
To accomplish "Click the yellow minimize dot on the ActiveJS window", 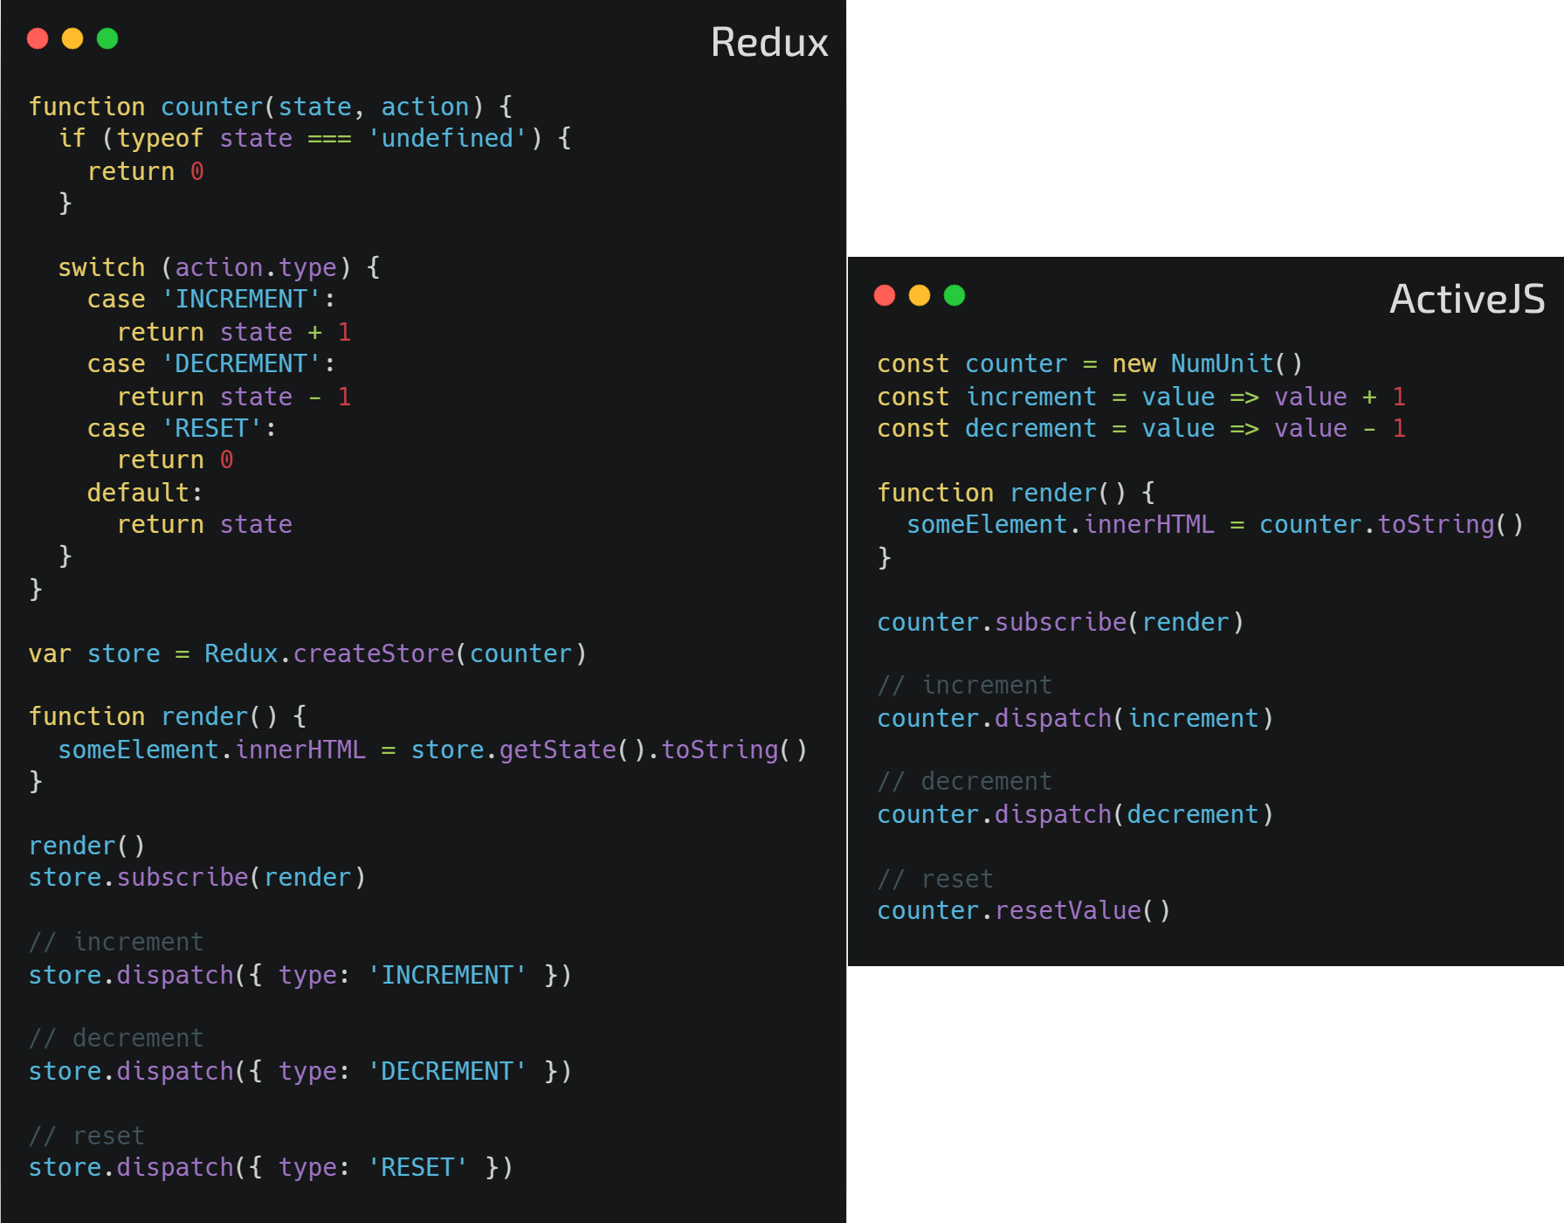I will click(920, 296).
